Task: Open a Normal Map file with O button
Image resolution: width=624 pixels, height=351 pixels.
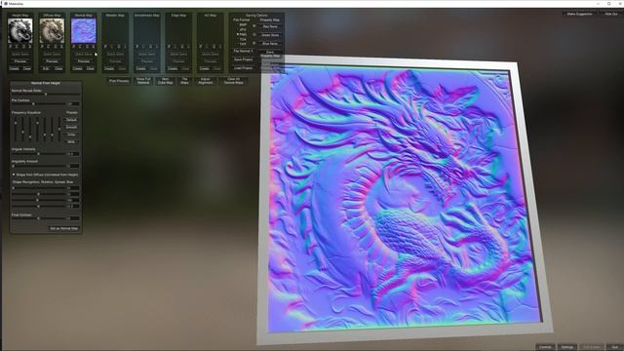Action: (87, 47)
